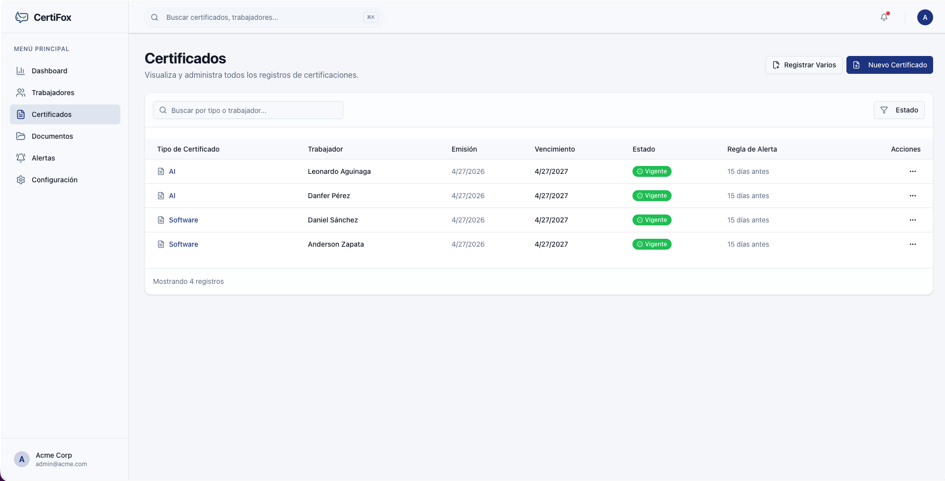
Task: Click the notification bell icon
Action: [884, 17]
